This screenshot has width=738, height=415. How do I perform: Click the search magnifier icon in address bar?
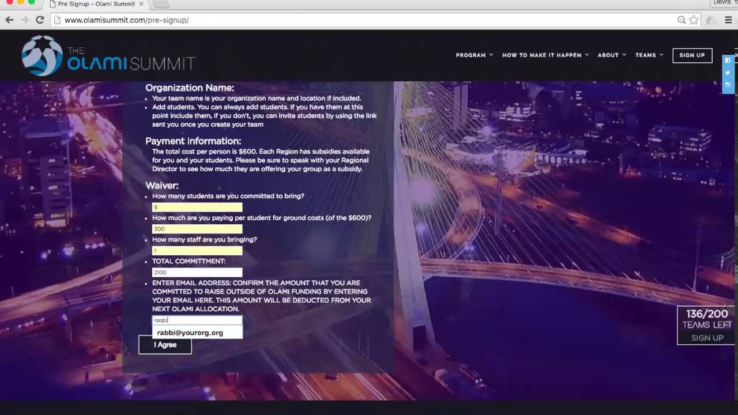tap(681, 20)
